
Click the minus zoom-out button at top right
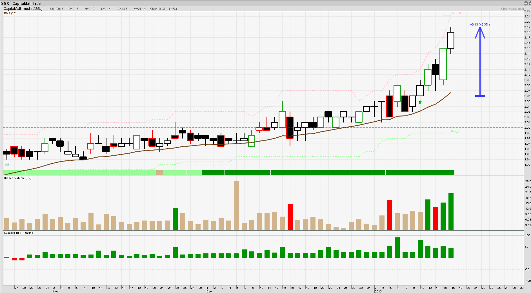pyautogui.click(x=525, y=3)
